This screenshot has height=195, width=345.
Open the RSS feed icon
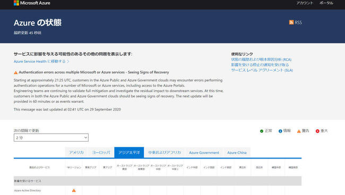click(x=291, y=22)
